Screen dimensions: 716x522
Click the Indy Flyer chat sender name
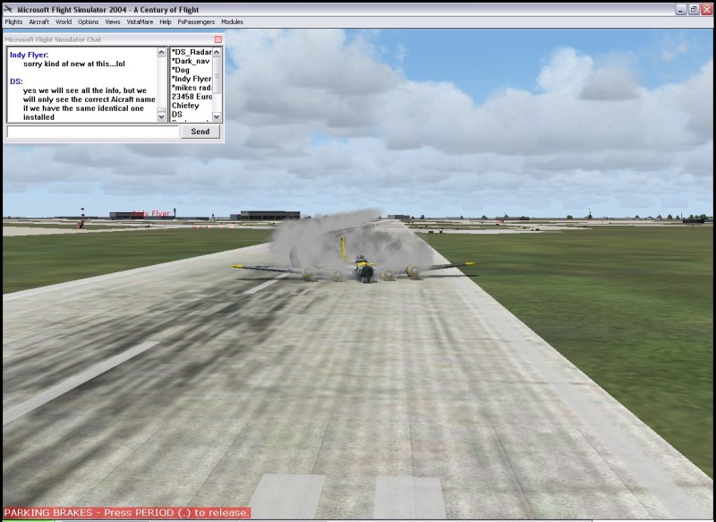coord(29,55)
